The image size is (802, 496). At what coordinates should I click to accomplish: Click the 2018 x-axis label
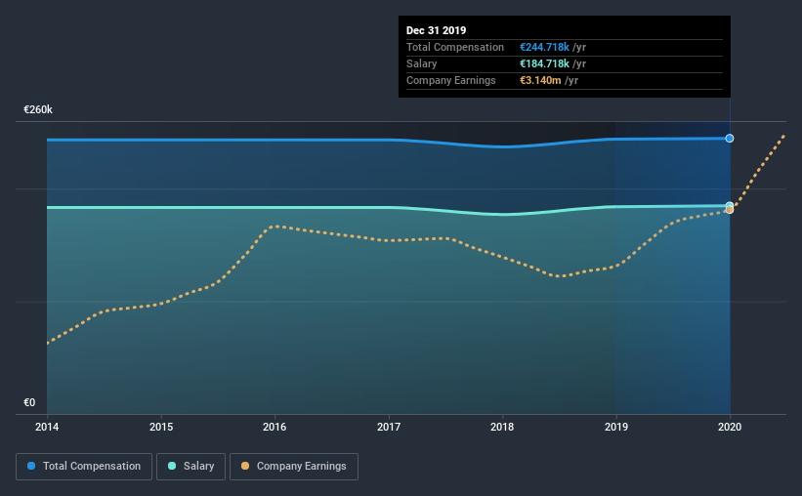tap(502, 427)
